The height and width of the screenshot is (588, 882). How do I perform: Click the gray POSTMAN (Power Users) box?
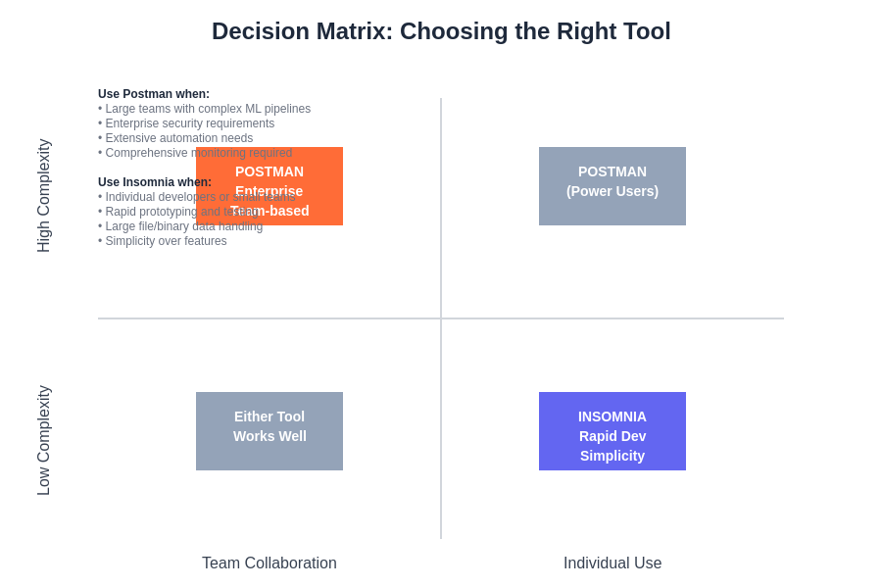612,186
